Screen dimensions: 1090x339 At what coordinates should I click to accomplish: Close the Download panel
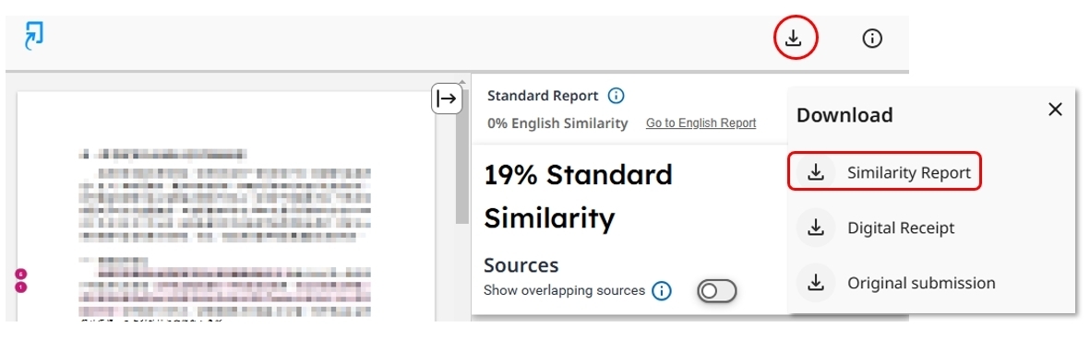click(x=1055, y=110)
